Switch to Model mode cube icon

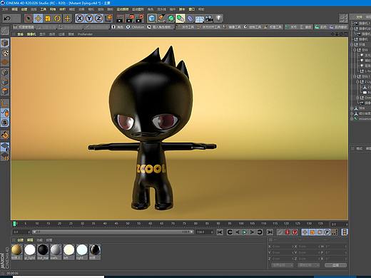point(5,43)
